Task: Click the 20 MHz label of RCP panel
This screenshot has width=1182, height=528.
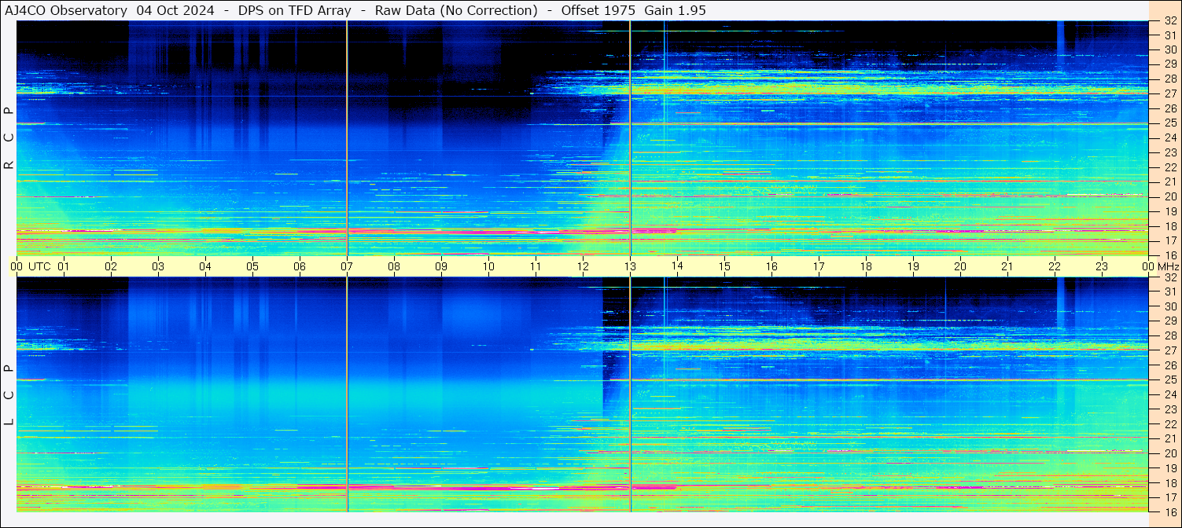Action: click(x=1169, y=196)
